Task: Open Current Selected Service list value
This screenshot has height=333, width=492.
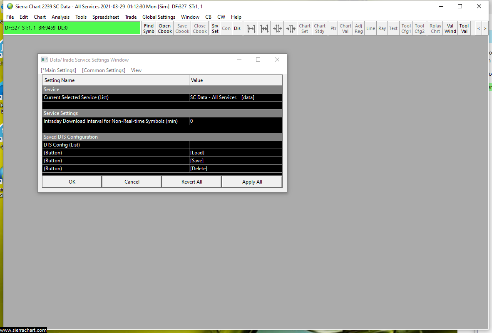Action: (x=236, y=97)
